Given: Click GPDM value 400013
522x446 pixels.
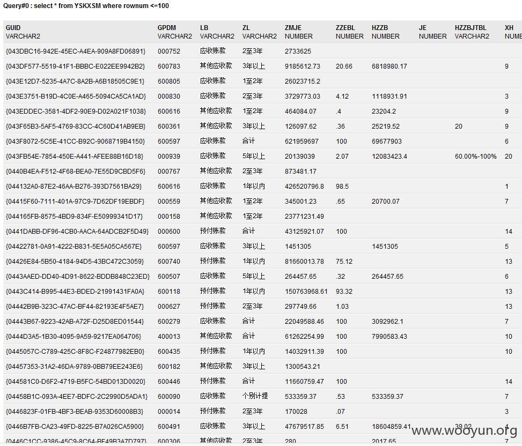Looking at the screenshot, I should pyautogui.click(x=169, y=336).
